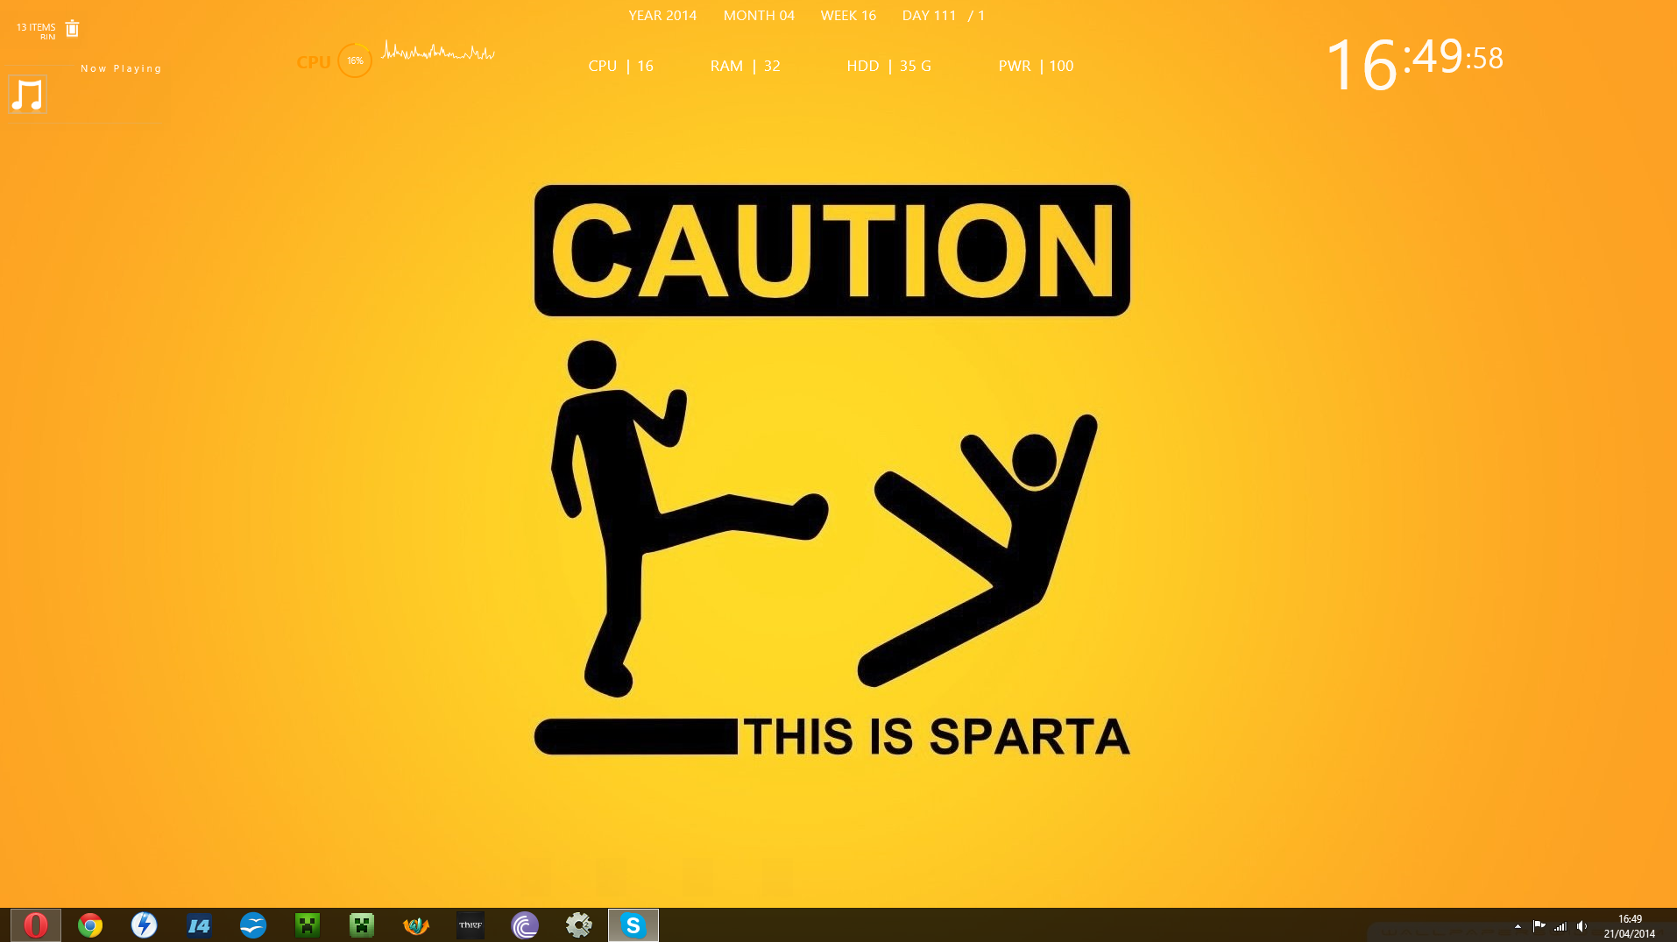Open the purple BitTorrent taskbar icon
Image resolution: width=1677 pixels, height=942 pixels.
[525, 925]
